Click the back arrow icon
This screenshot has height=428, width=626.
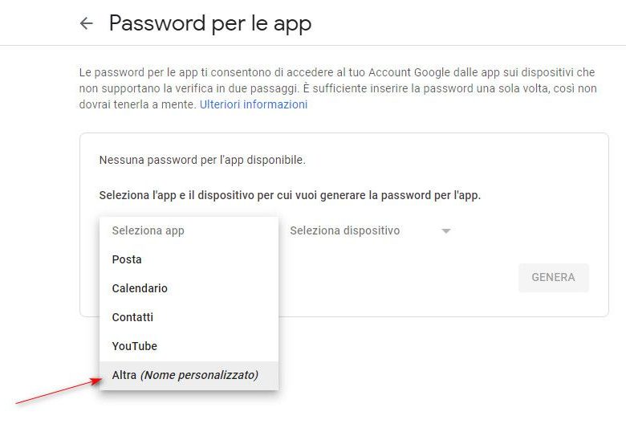tap(87, 23)
